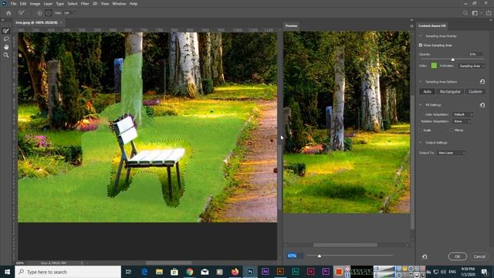The image size is (494, 278).
Task: Select the Sampling Brush tool in left toolbar
Action: coord(6,31)
